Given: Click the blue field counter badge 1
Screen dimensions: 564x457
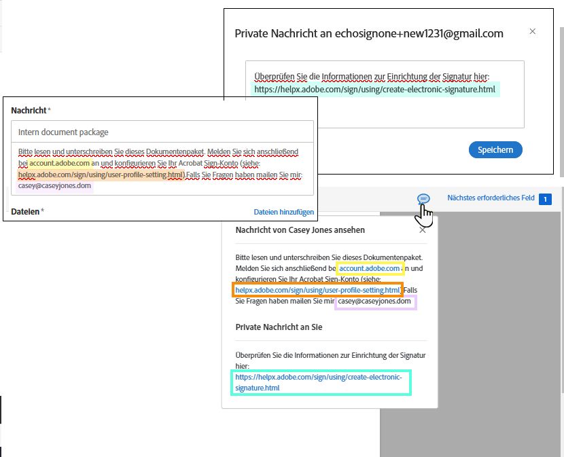Looking at the screenshot, I should [x=545, y=199].
